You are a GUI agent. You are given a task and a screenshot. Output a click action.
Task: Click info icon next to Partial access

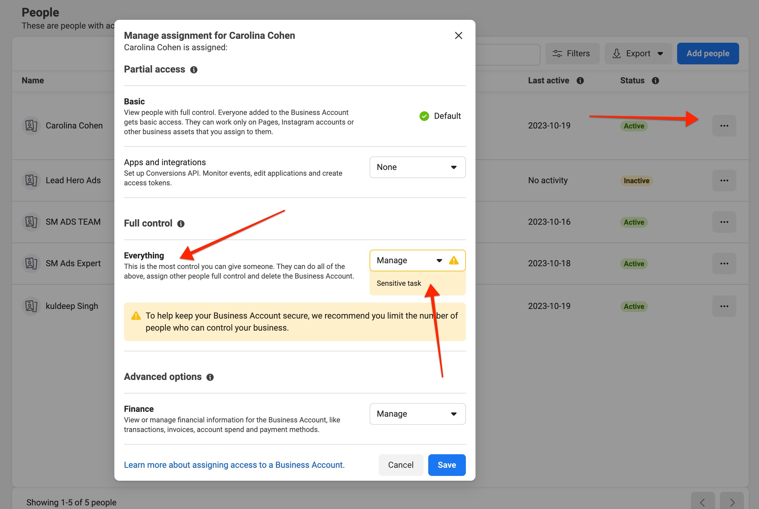(x=194, y=70)
